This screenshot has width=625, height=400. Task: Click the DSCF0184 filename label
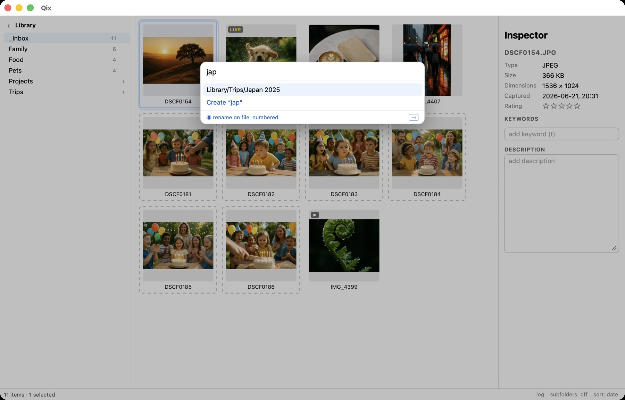(x=427, y=194)
